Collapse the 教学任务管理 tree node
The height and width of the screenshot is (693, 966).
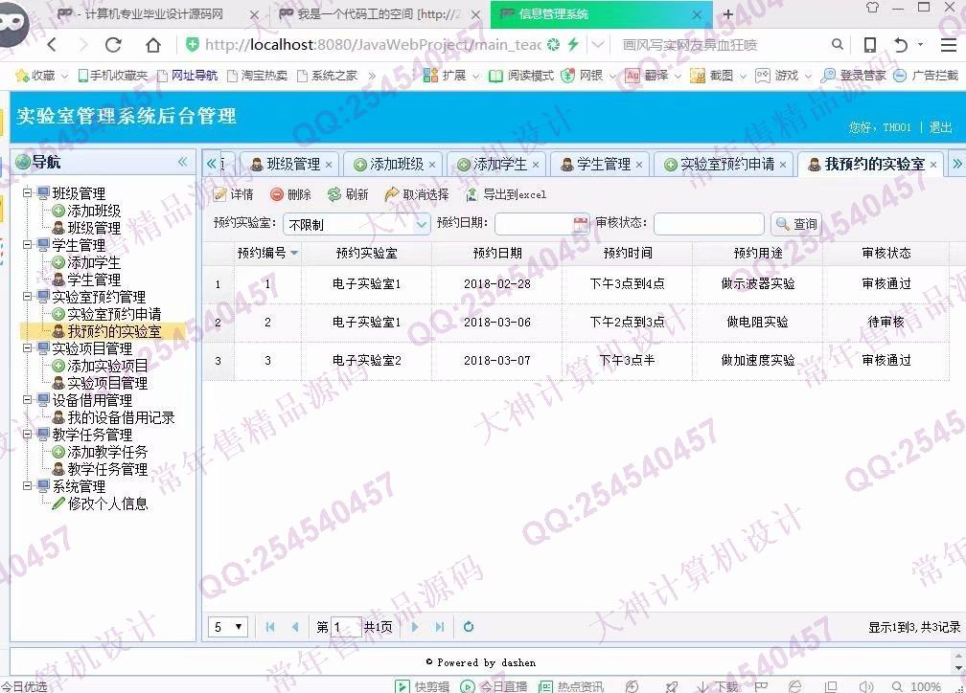point(28,435)
